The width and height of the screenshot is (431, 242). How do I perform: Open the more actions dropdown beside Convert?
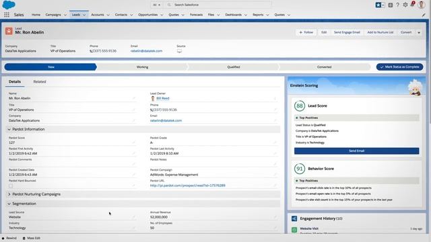(x=419, y=32)
